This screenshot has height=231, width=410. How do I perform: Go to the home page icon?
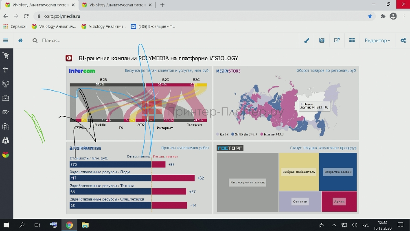pos(20,41)
